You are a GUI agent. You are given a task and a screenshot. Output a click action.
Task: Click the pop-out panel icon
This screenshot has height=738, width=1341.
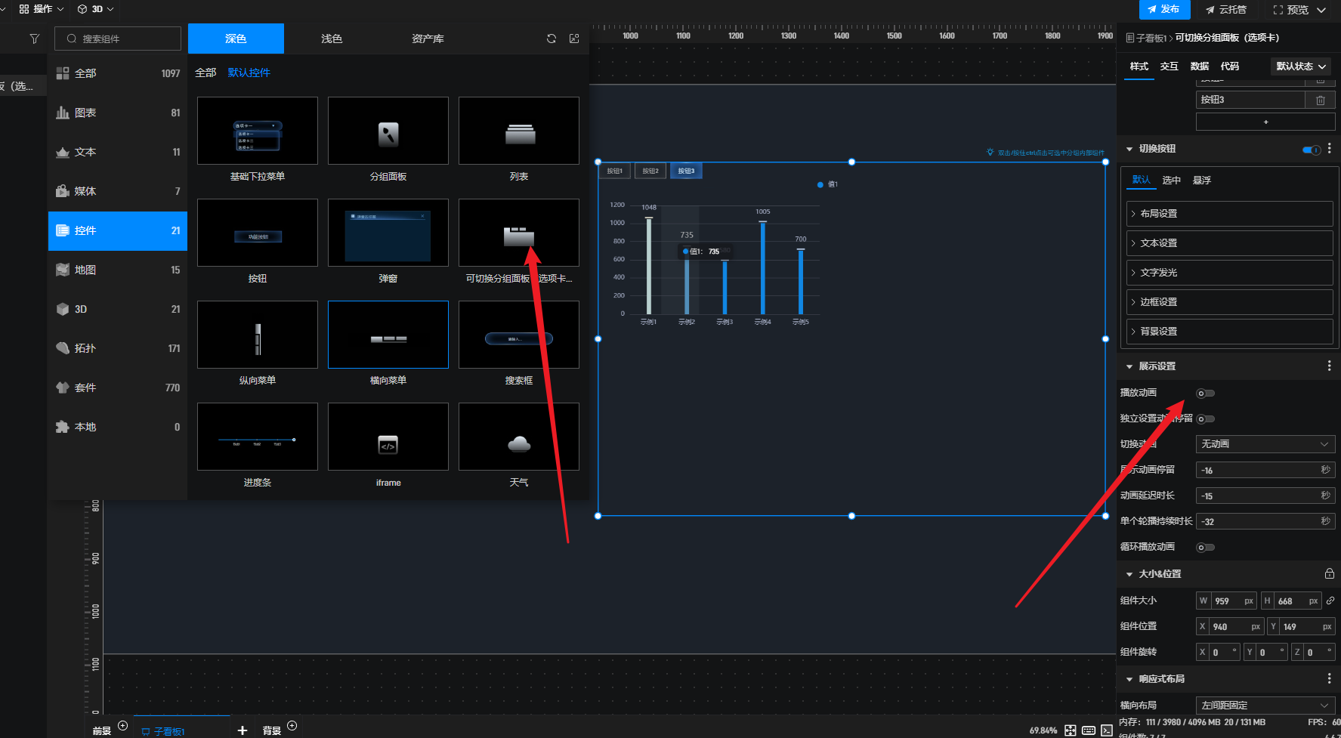tap(574, 39)
